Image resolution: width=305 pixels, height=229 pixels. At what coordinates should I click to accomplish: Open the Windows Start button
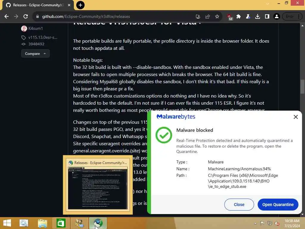click(7, 223)
